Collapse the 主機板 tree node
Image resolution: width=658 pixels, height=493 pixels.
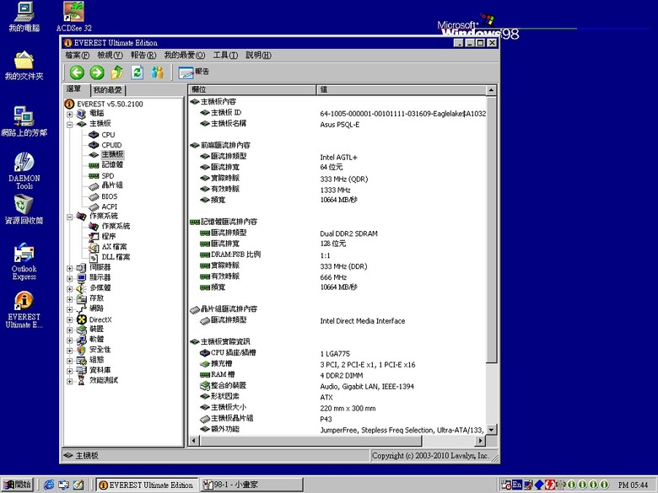(70, 125)
